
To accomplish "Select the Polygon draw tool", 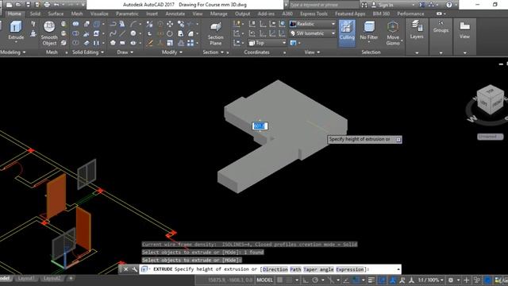I will [113, 43].
